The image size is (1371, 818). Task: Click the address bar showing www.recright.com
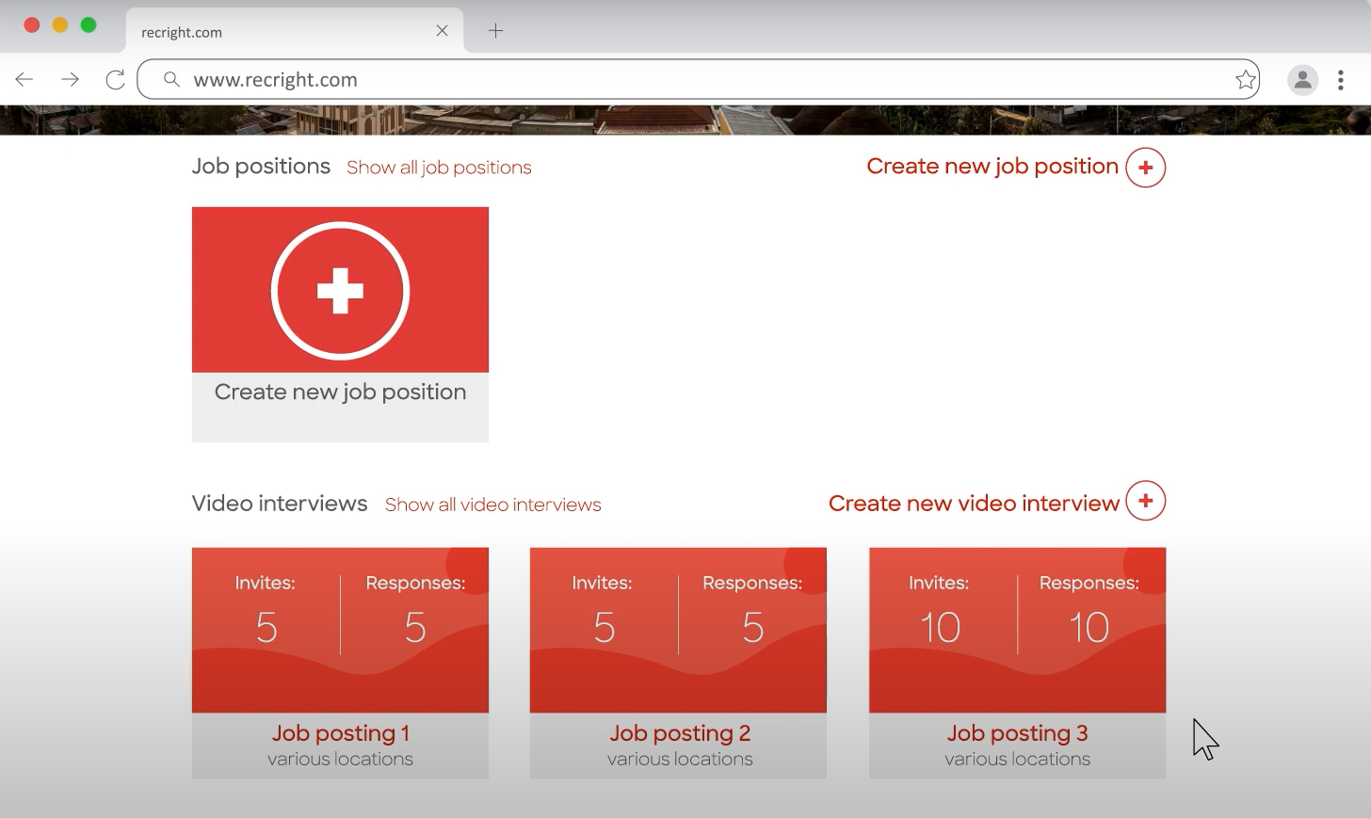point(698,80)
